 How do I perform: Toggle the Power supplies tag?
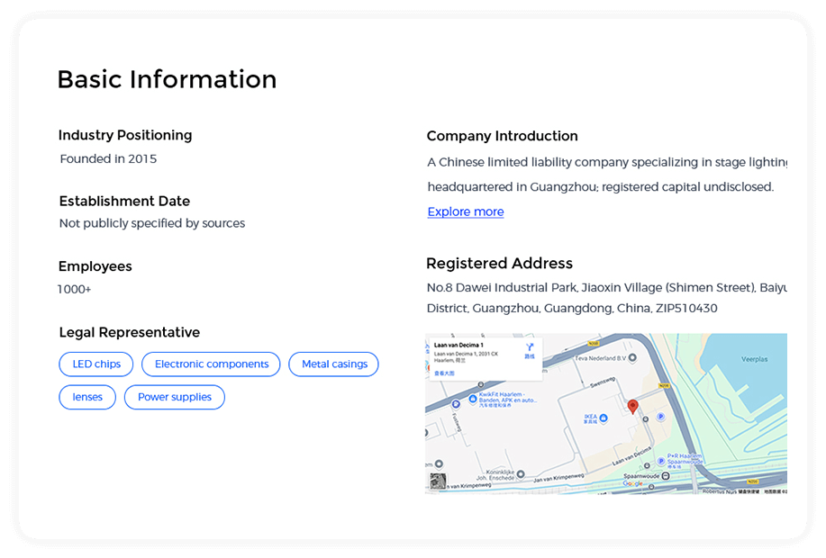pyautogui.click(x=174, y=397)
